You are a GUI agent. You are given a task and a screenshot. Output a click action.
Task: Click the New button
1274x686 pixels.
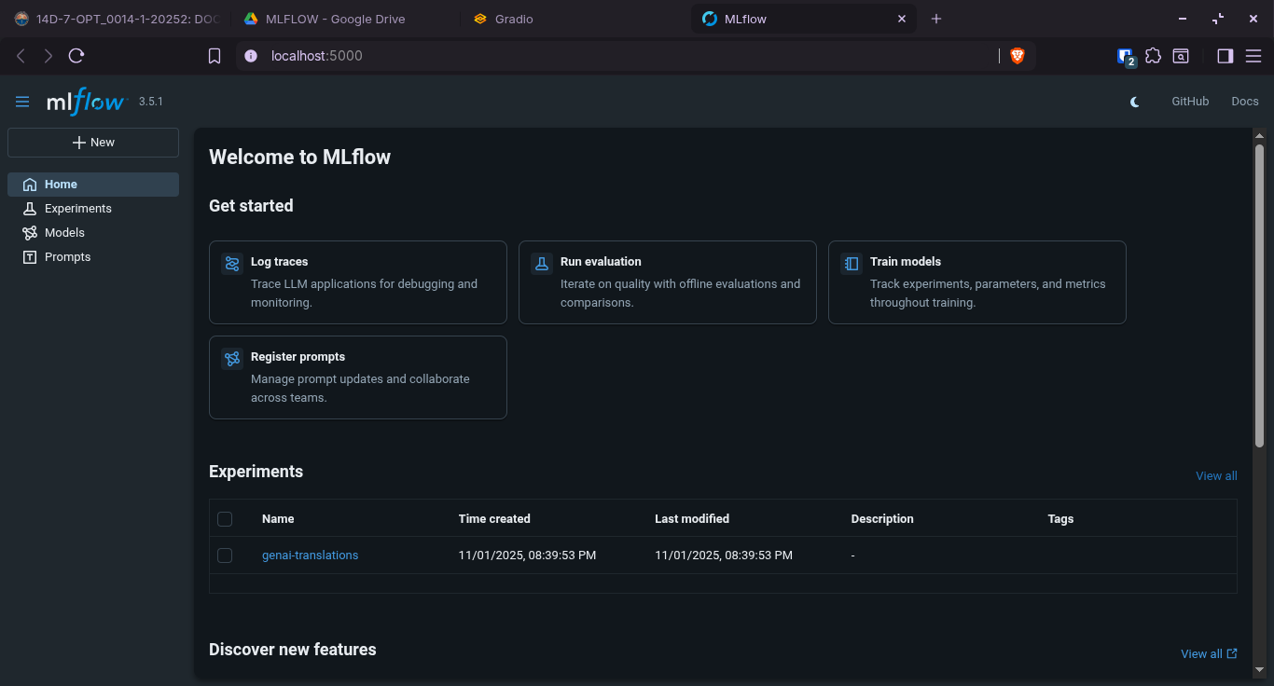pos(93,143)
